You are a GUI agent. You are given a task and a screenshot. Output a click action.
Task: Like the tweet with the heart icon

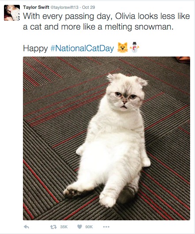tap(79, 227)
